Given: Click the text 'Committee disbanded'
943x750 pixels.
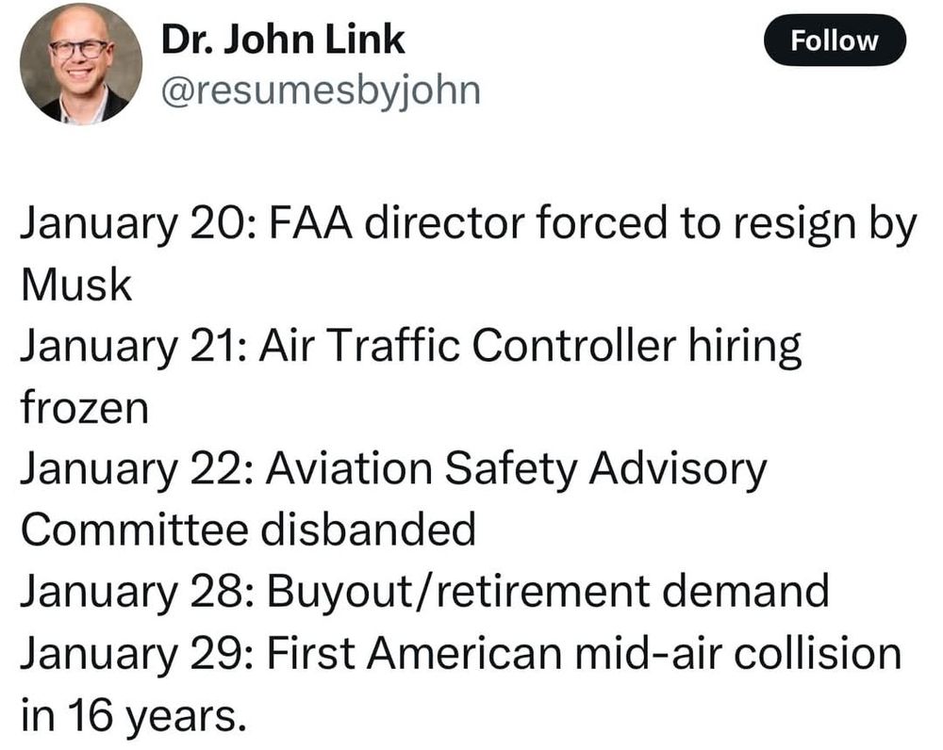Looking at the screenshot, I should 248,531.
